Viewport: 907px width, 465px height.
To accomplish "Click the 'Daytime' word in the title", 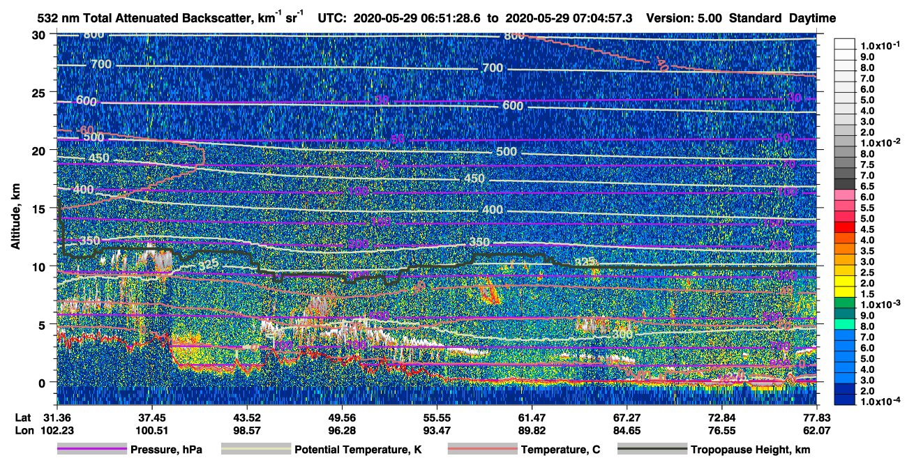I will 812,18.
